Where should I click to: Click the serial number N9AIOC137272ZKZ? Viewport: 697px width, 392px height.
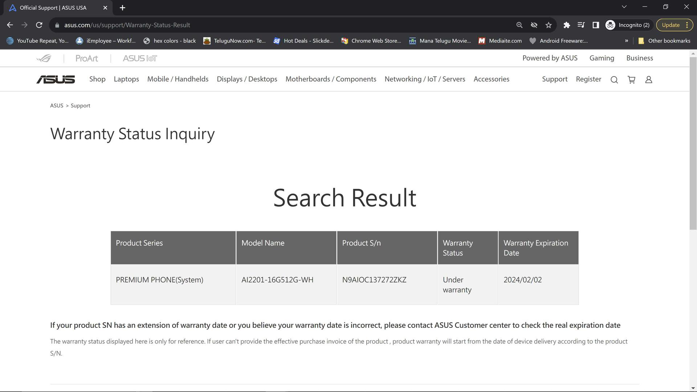pos(374,280)
